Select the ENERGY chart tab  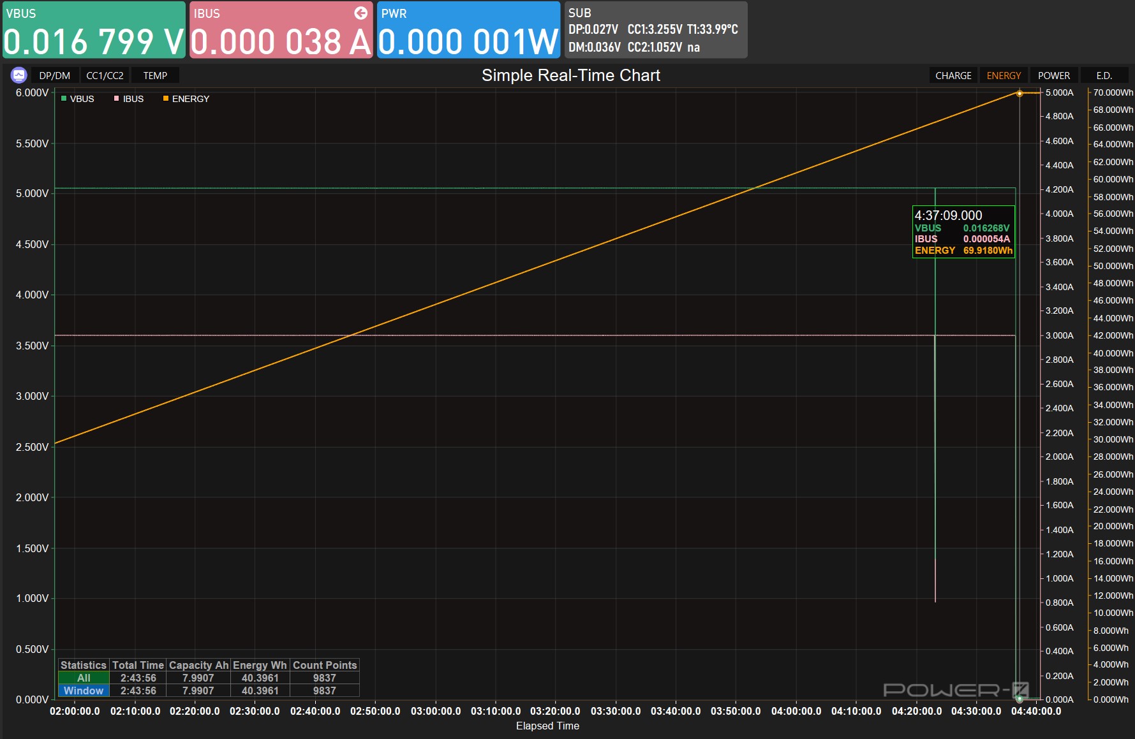(1004, 75)
